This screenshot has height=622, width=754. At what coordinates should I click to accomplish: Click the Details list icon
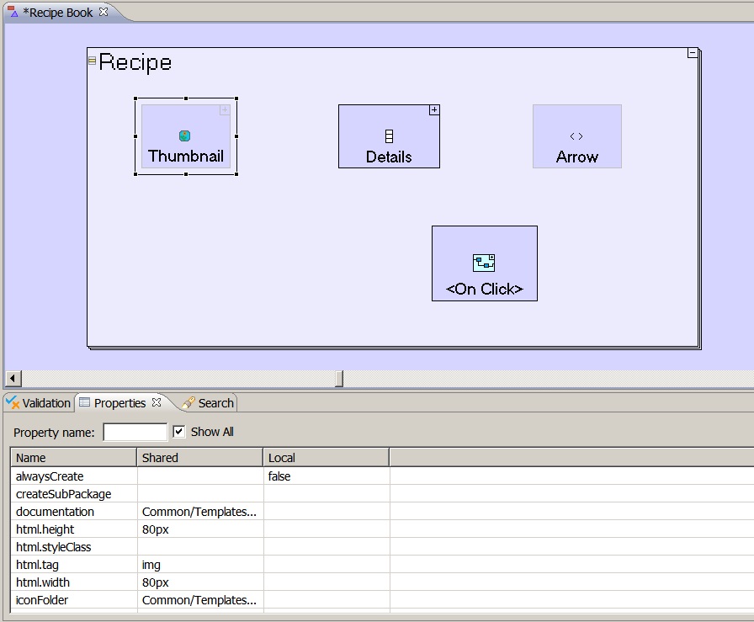point(389,136)
